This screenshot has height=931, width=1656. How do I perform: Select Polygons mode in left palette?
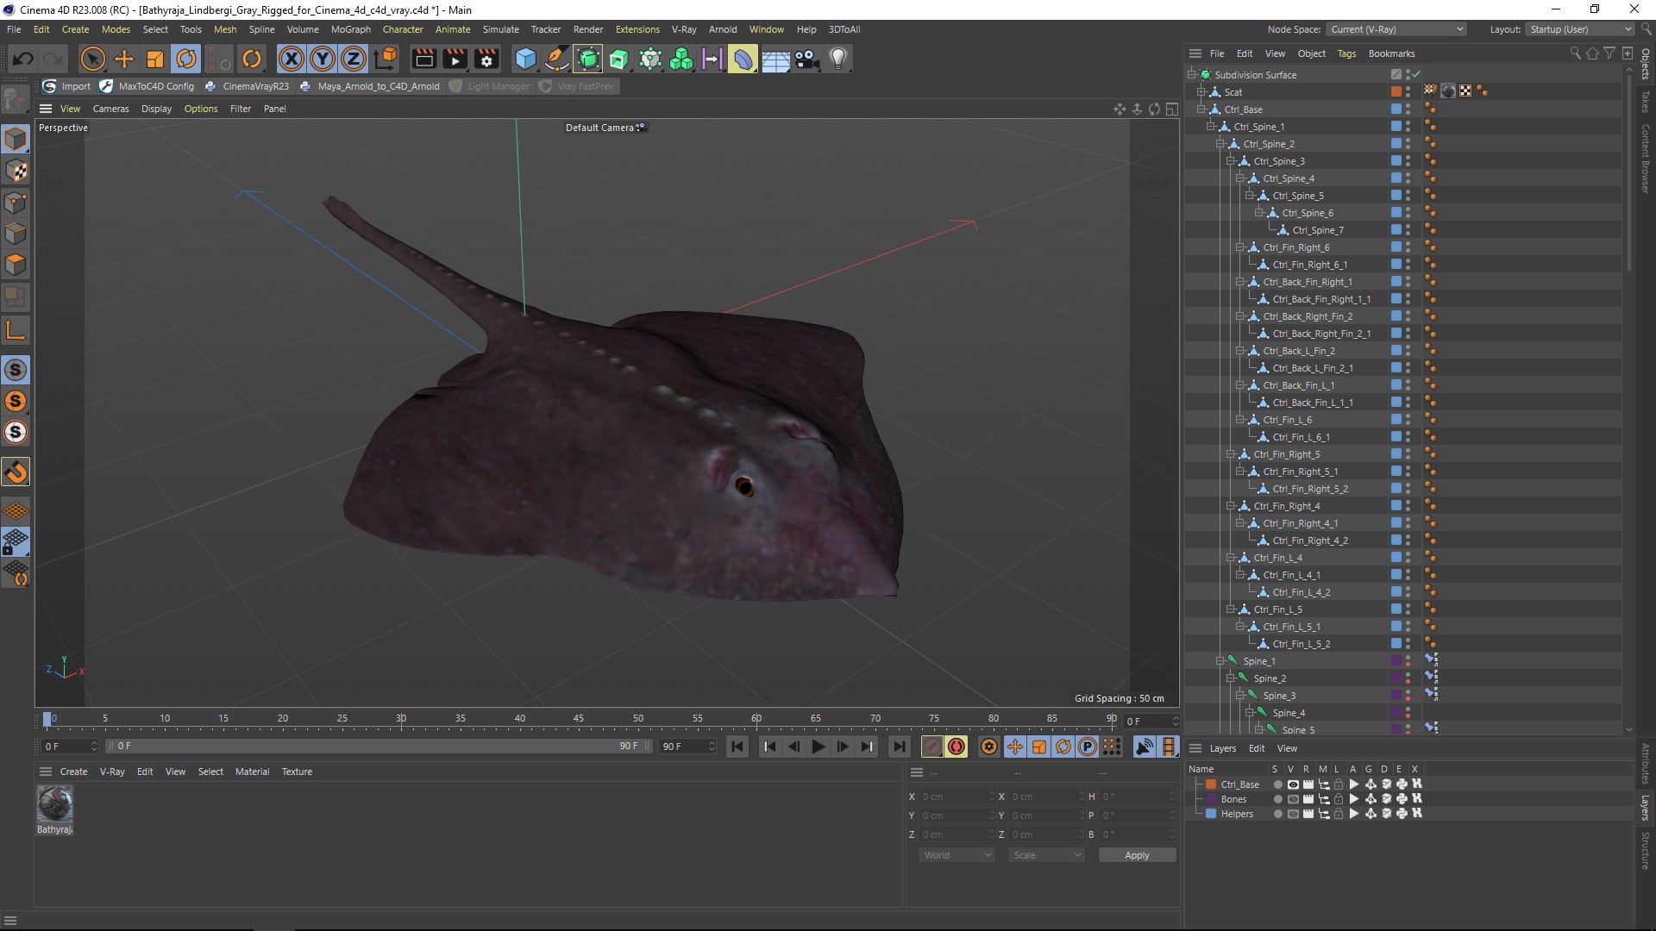click(16, 265)
